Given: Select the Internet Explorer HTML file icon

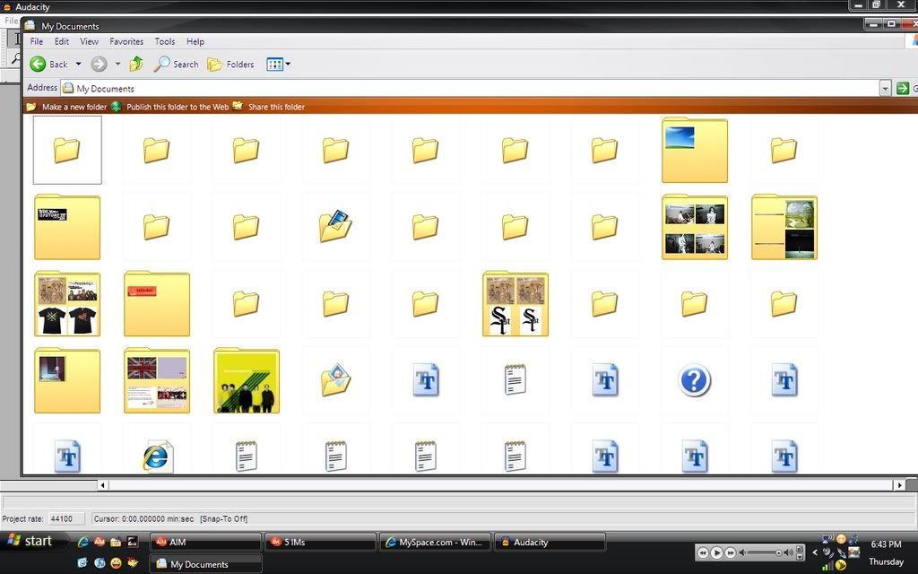Looking at the screenshot, I should pos(157,457).
